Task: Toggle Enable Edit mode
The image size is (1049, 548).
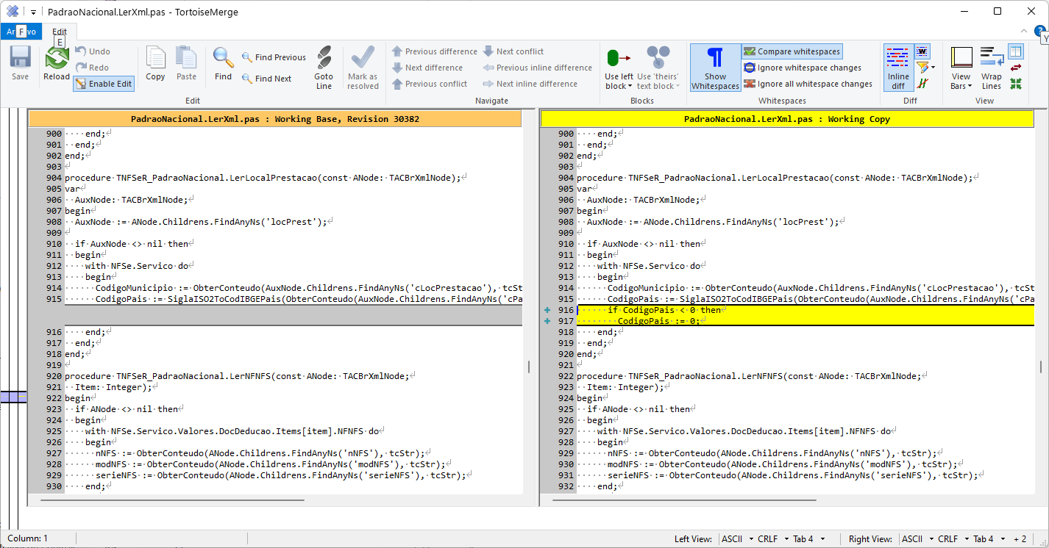Action: click(x=104, y=84)
